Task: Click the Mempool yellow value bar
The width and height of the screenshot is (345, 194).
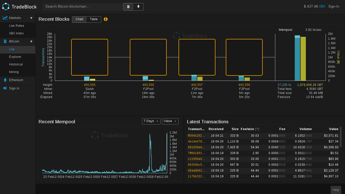Action: pos(303,59)
